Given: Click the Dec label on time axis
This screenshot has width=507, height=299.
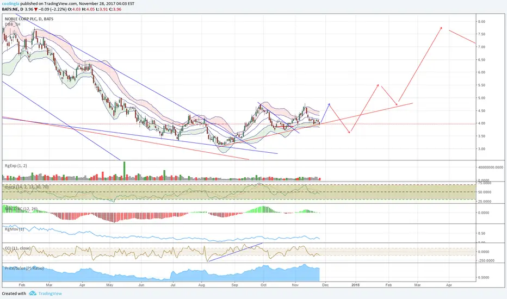Looking at the screenshot, I should point(326,285).
